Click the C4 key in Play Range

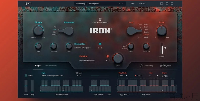click(x=118, y=89)
